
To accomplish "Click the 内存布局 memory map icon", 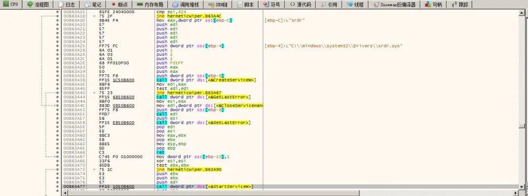I will [139, 4].
